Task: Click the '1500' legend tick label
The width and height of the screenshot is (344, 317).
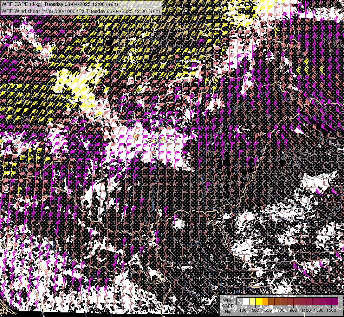Action: point(331,310)
